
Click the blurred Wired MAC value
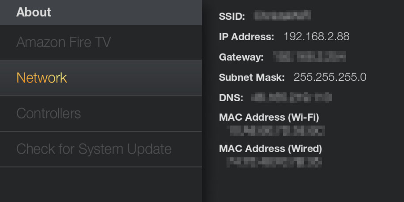pos(274,162)
